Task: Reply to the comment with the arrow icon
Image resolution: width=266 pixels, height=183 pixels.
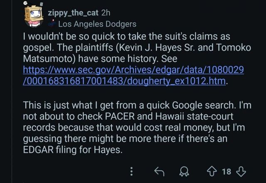Action: (158, 171)
